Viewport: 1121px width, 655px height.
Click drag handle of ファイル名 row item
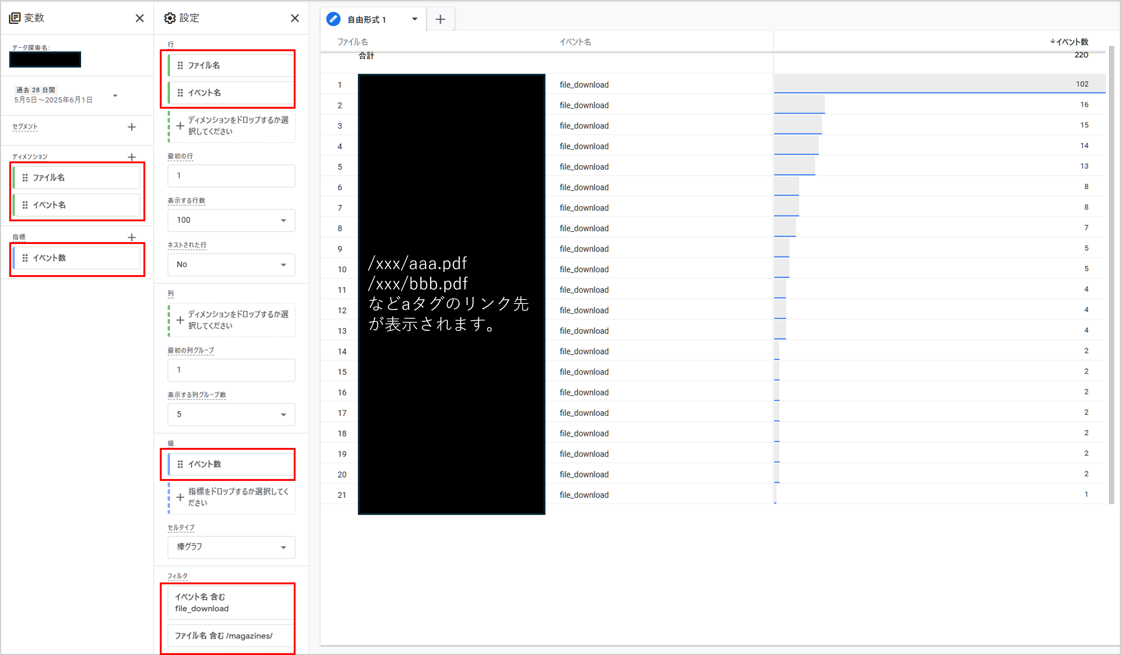(180, 65)
